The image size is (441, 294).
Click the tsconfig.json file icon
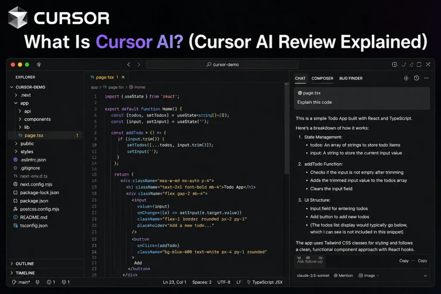[x=16, y=226]
